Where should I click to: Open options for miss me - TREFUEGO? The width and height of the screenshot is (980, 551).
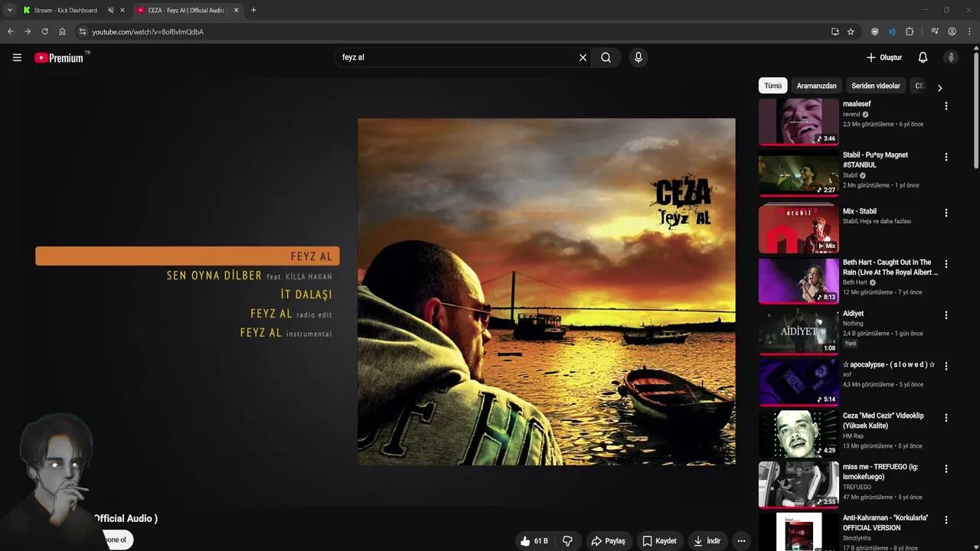[946, 468]
